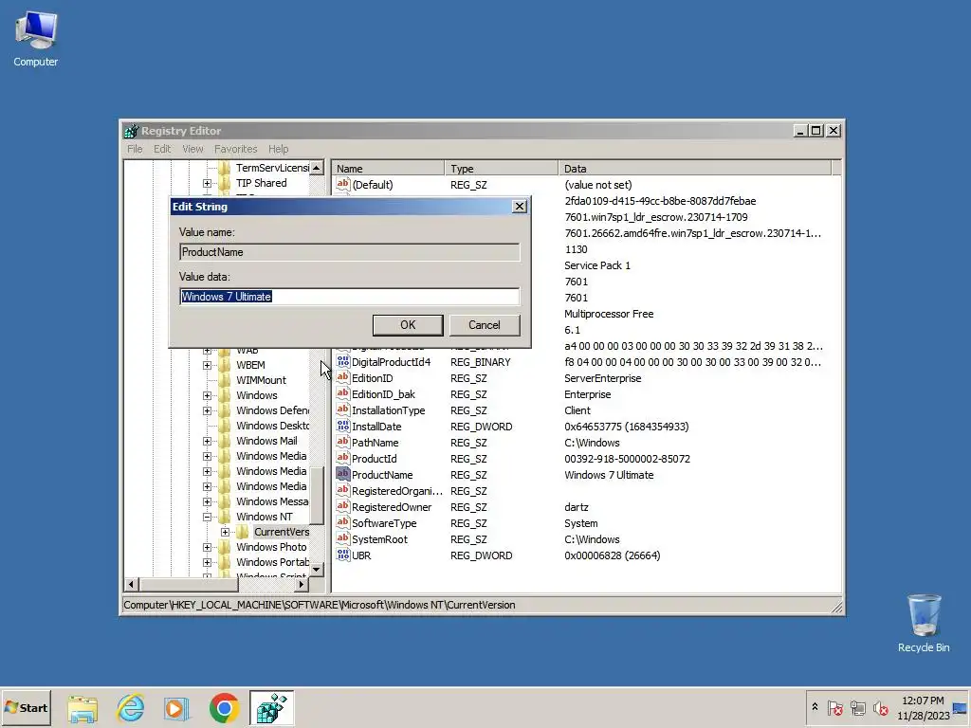Screen dimensions: 971x728
Task: Click the 'Service Pack 1' data cell
Action: pyautogui.click(x=597, y=265)
